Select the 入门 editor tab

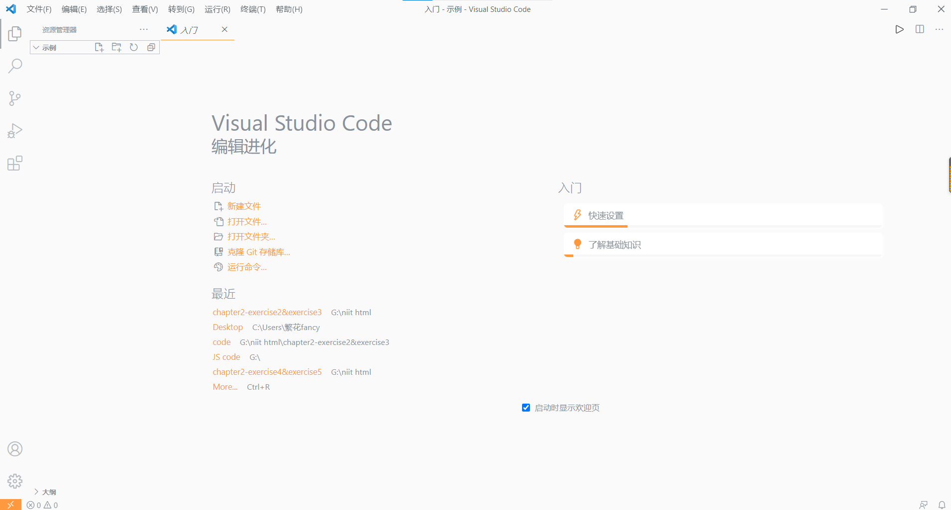(197, 29)
